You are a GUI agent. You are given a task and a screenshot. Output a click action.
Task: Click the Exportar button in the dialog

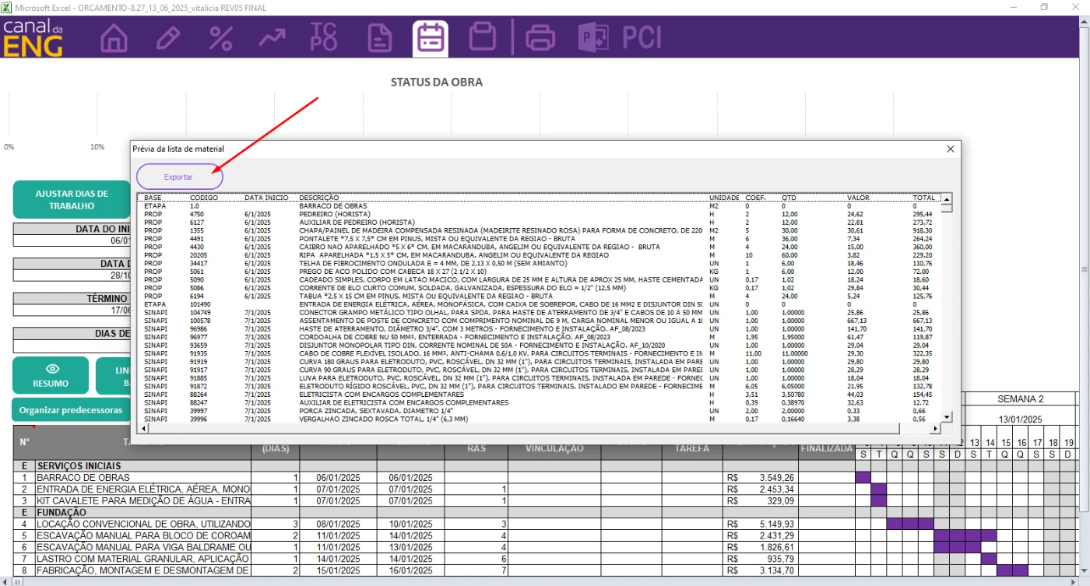tap(179, 177)
